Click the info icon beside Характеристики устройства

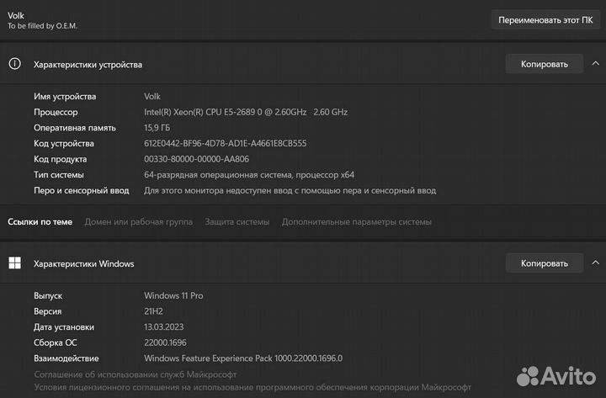[14, 64]
